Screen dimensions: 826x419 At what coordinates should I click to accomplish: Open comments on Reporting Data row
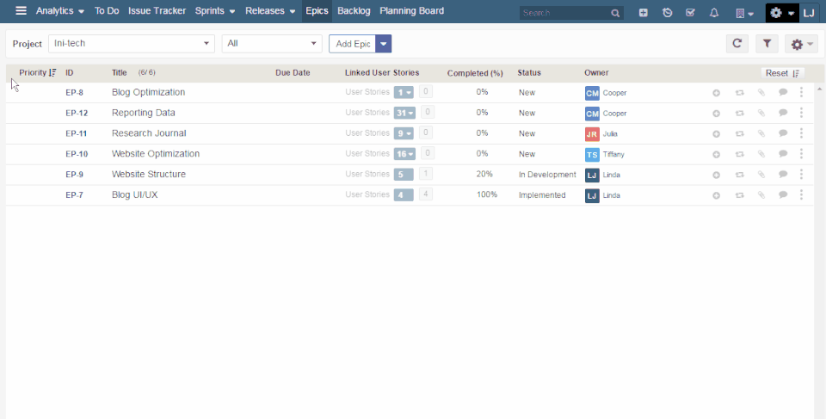click(783, 113)
